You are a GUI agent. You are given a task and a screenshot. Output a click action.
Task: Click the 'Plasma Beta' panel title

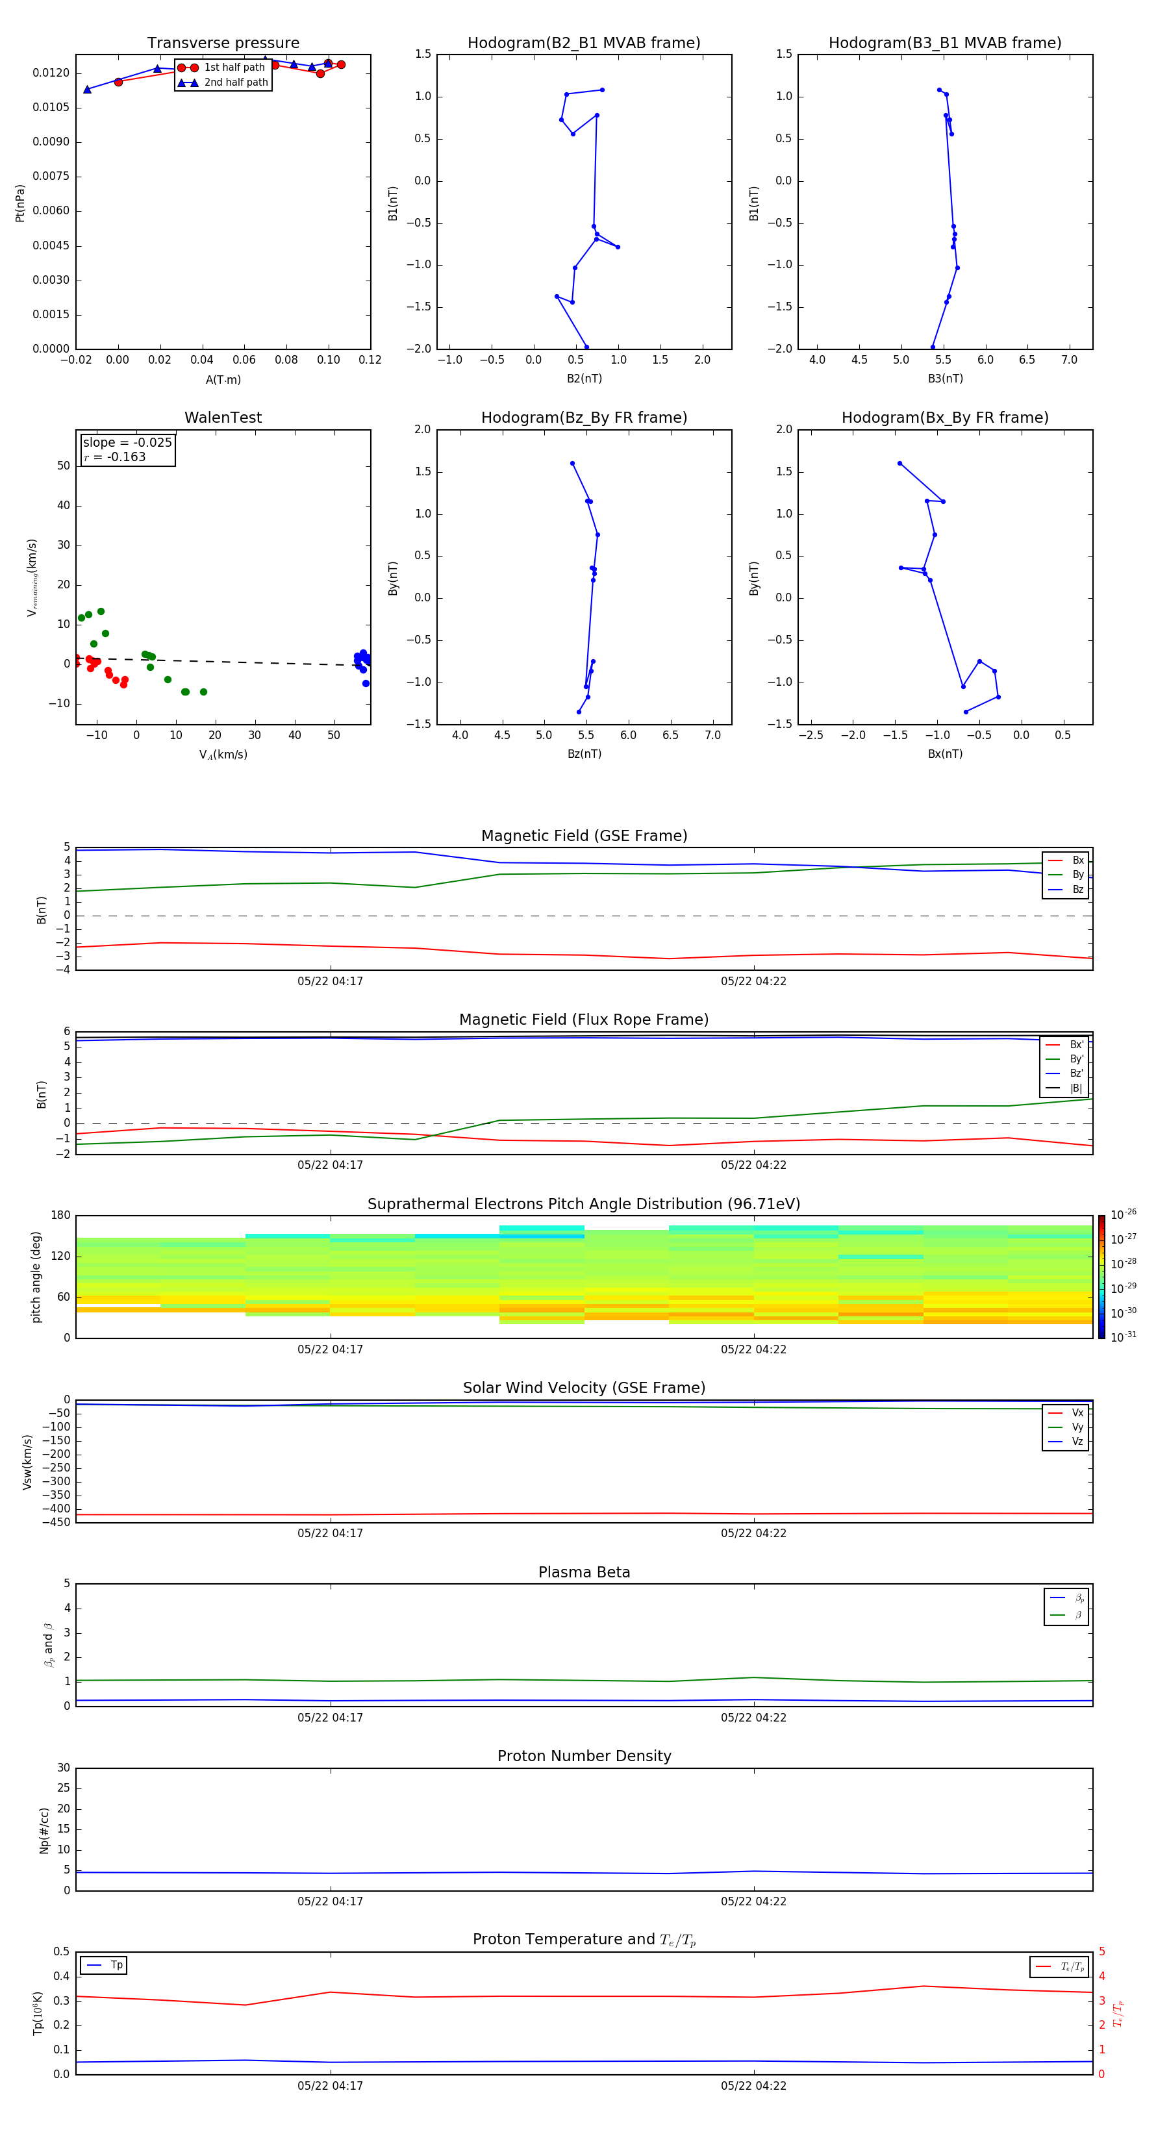[584, 1572]
